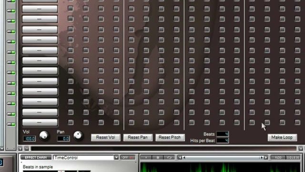Screen dimensions: 305x172
Task: Click the Vol value field showing 100.0
Action: 30,139
